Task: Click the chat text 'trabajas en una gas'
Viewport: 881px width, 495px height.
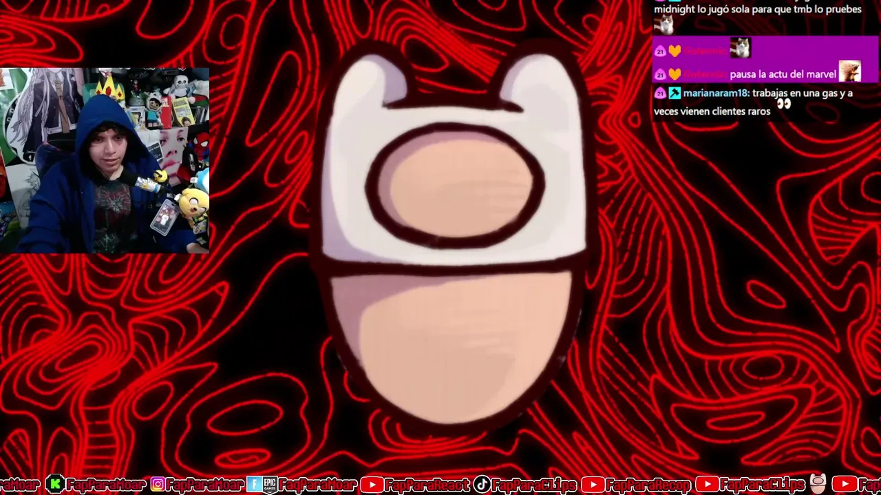Action: pyautogui.click(x=794, y=93)
